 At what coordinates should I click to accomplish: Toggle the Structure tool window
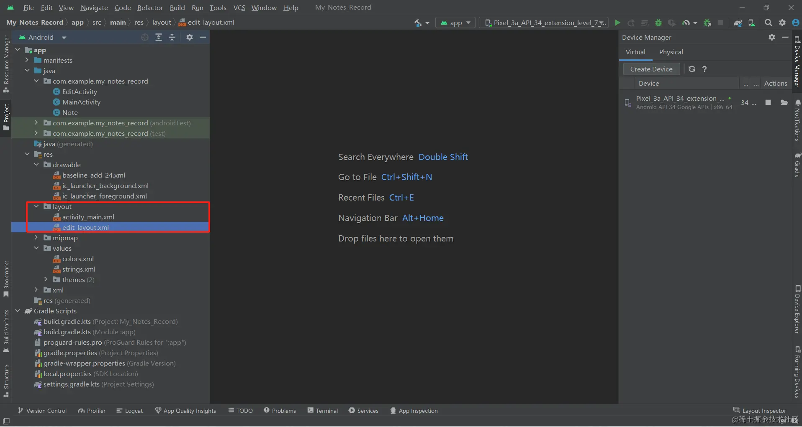[6, 381]
